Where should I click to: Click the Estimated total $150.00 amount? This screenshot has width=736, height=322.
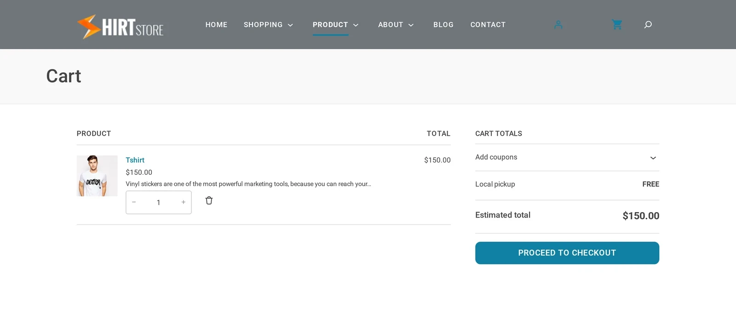click(x=641, y=216)
